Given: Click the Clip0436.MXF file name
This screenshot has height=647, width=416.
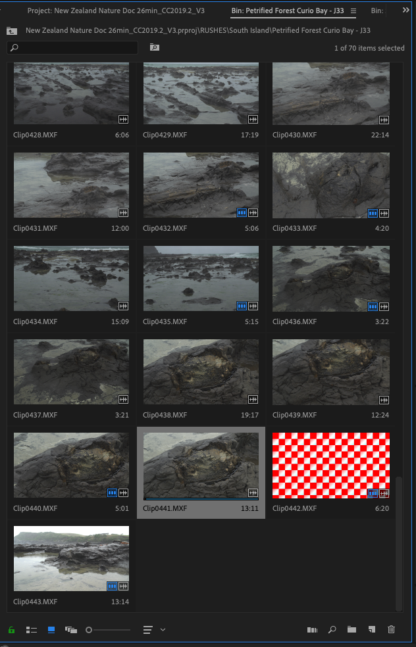Looking at the screenshot, I should click(x=294, y=322).
